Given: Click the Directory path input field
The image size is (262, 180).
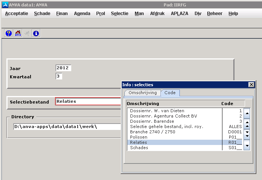Looking at the screenshot, I should pos(66,127).
